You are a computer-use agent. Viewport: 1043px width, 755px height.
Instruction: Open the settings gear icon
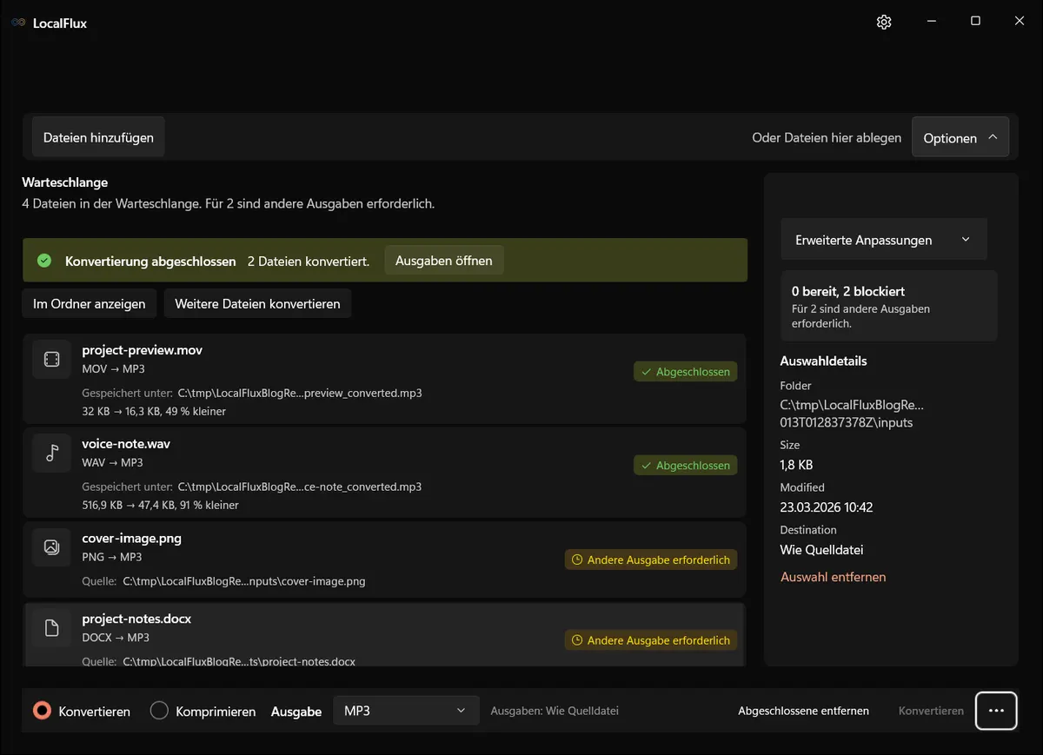[884, 23]
